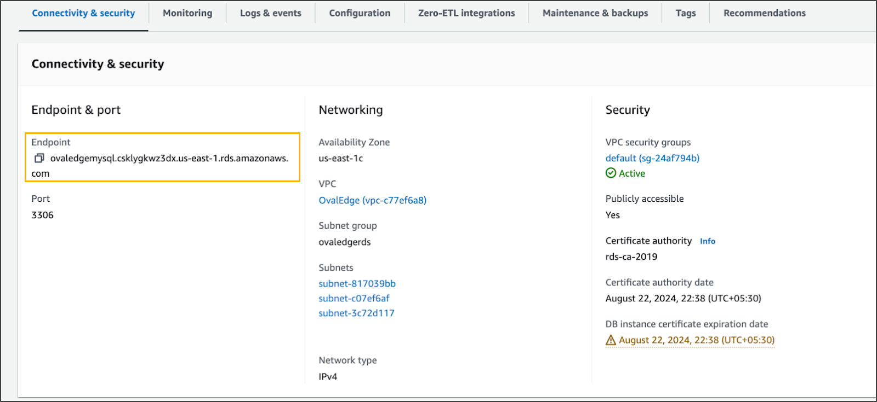877x402 pixels.
Task: Click the subnet-817039bb link
Action: coord(357,283)
